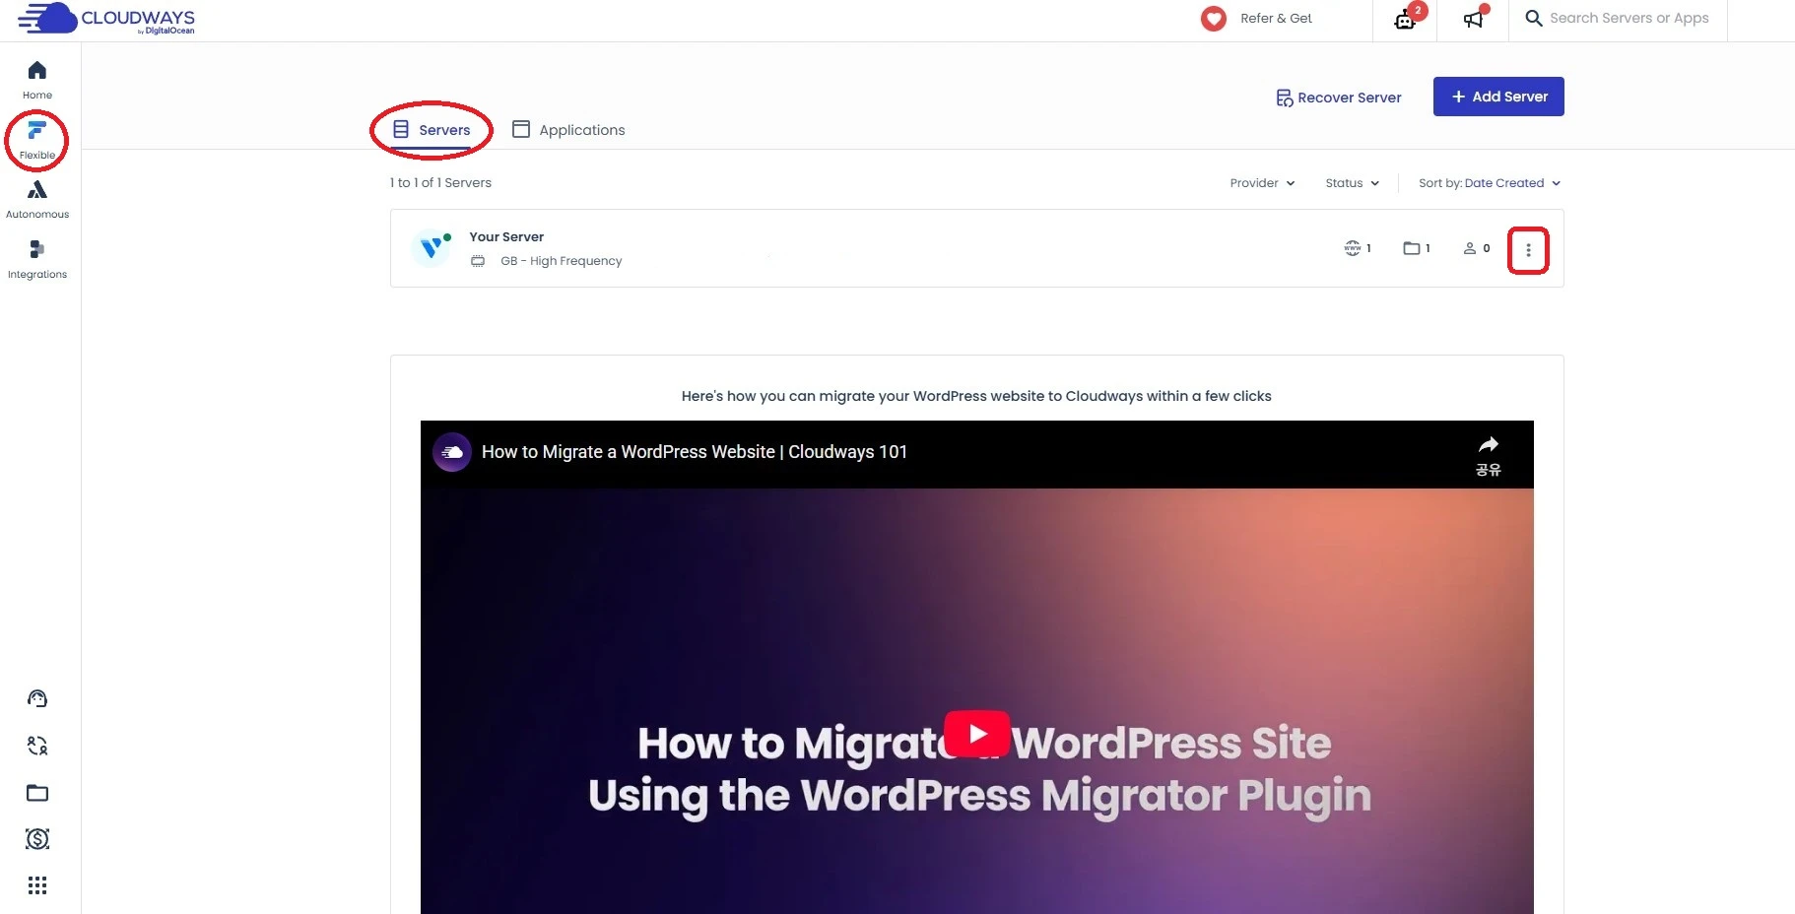
Task: Open the video title link
Action: tap(695, 452)
